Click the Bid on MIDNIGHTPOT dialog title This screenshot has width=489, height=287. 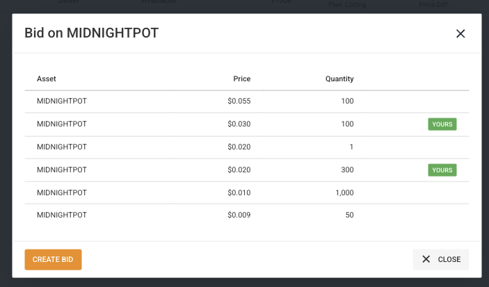point(92,33)
